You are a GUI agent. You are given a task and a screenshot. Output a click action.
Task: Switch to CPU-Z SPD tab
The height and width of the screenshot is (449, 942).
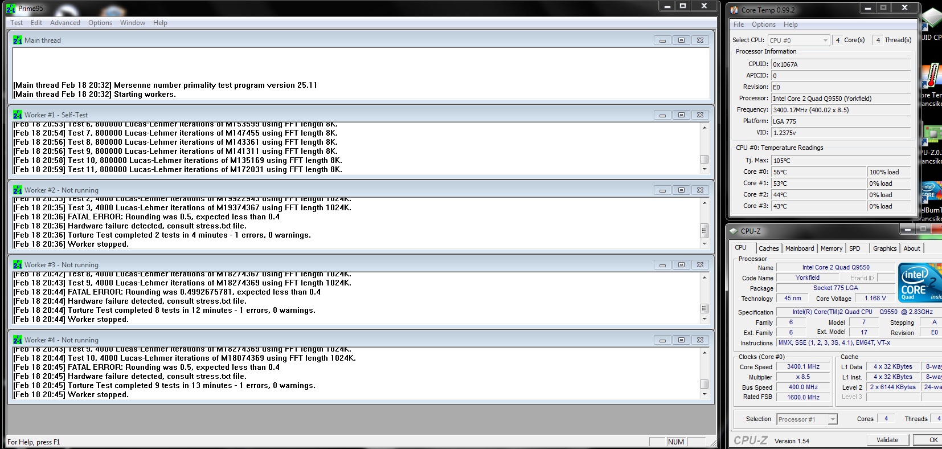pos(855,248)
